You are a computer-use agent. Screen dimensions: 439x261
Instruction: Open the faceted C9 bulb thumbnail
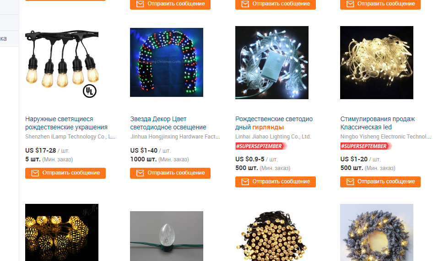pyautogui.click(x=167, y=236)
